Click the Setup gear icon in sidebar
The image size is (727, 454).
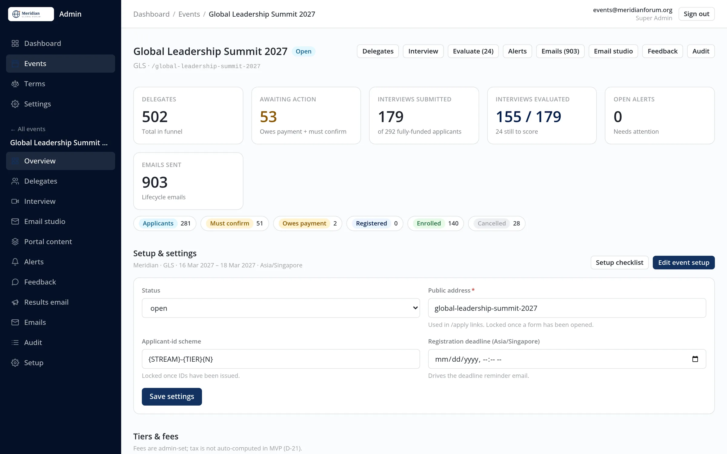click(15, 363)
